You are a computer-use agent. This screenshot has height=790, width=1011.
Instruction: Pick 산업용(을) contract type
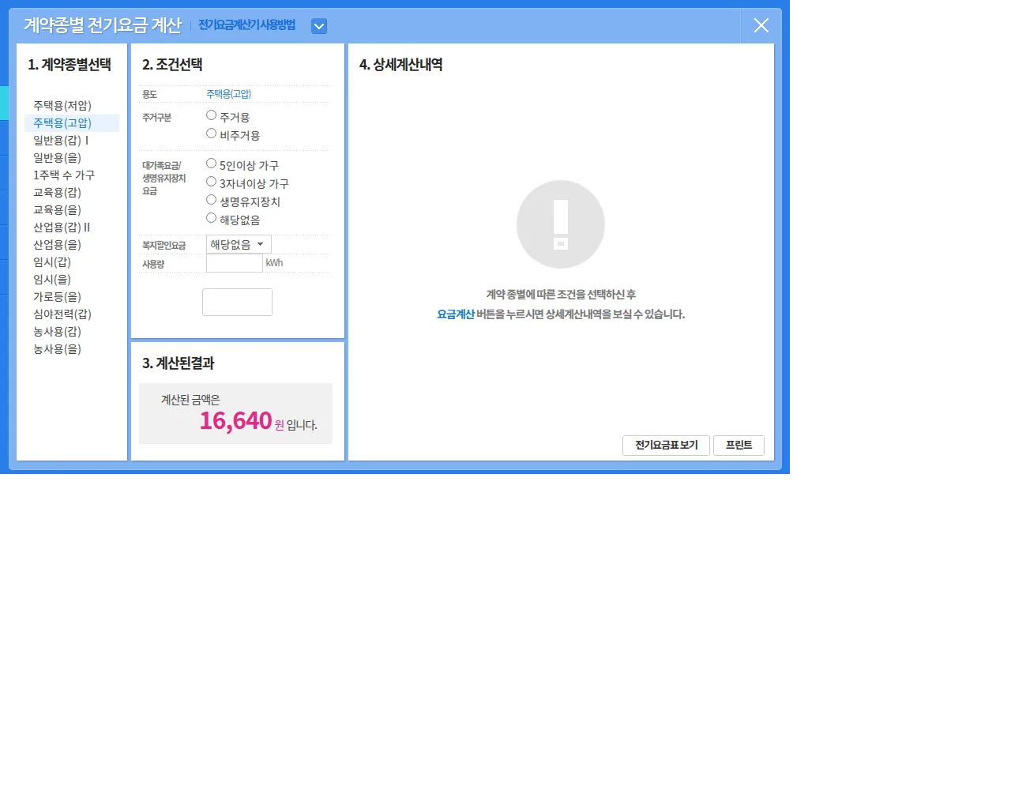click(57, 245)
